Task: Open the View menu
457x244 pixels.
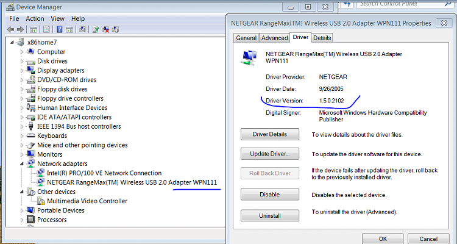Action: pyautogui.click(x=57, y=19)
